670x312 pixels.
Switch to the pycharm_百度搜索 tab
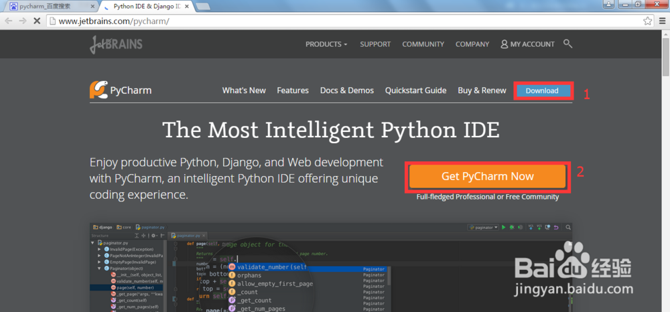pyautogui.click(x=50, y=7)
